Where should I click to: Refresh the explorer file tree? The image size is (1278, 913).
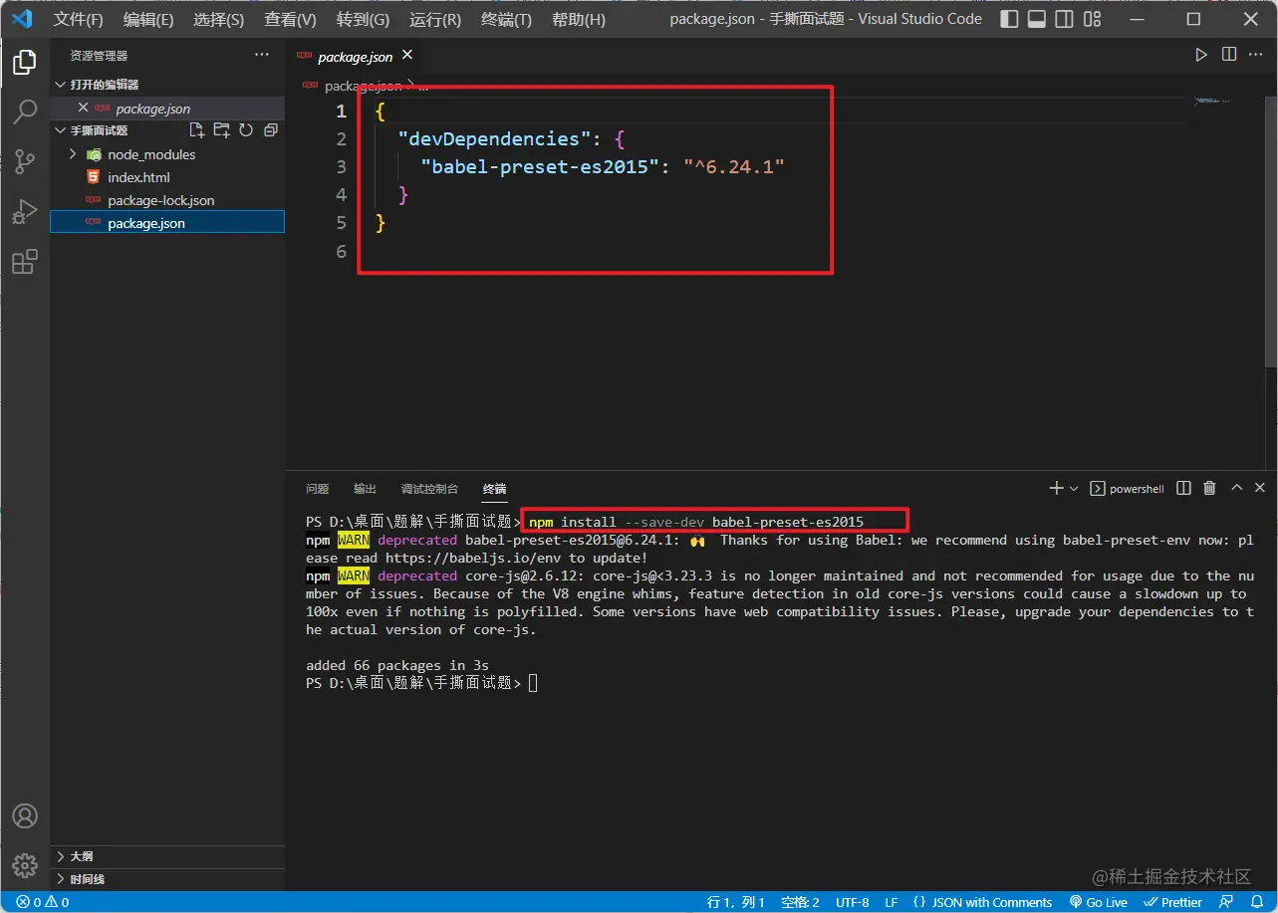coord(246,130)
